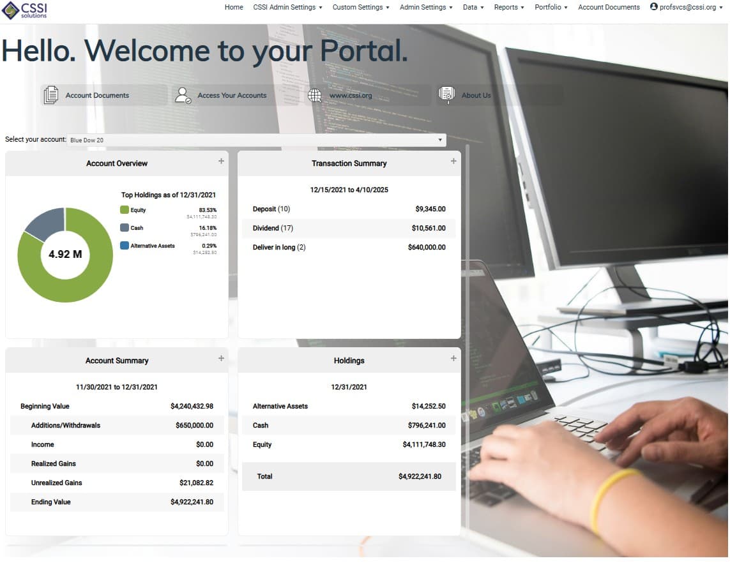Click the document icon beside Account Documents shortcut
Image resolution: width=730 pixels, height=570 pixels.
tap(50, 94)
